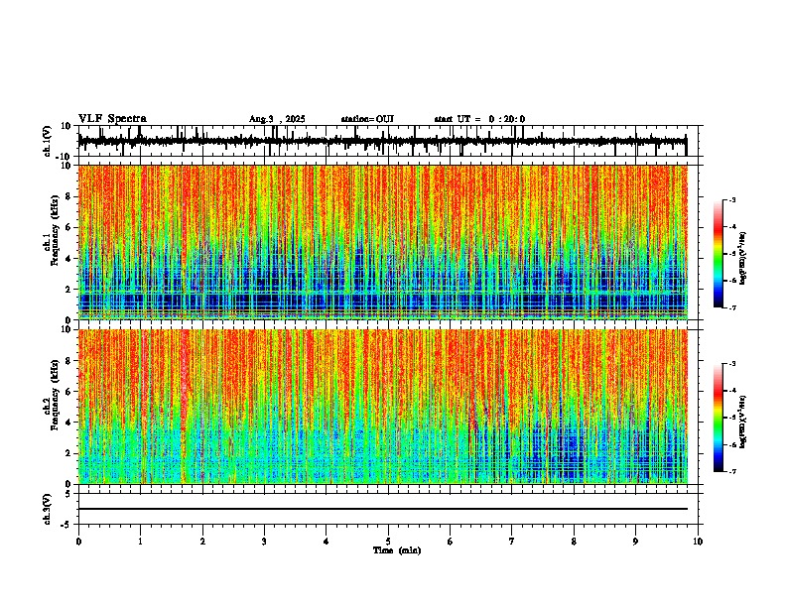
Task: Click the ch.2 "Frequency (kHz)" axis label
Action: [x=55, y=395]
